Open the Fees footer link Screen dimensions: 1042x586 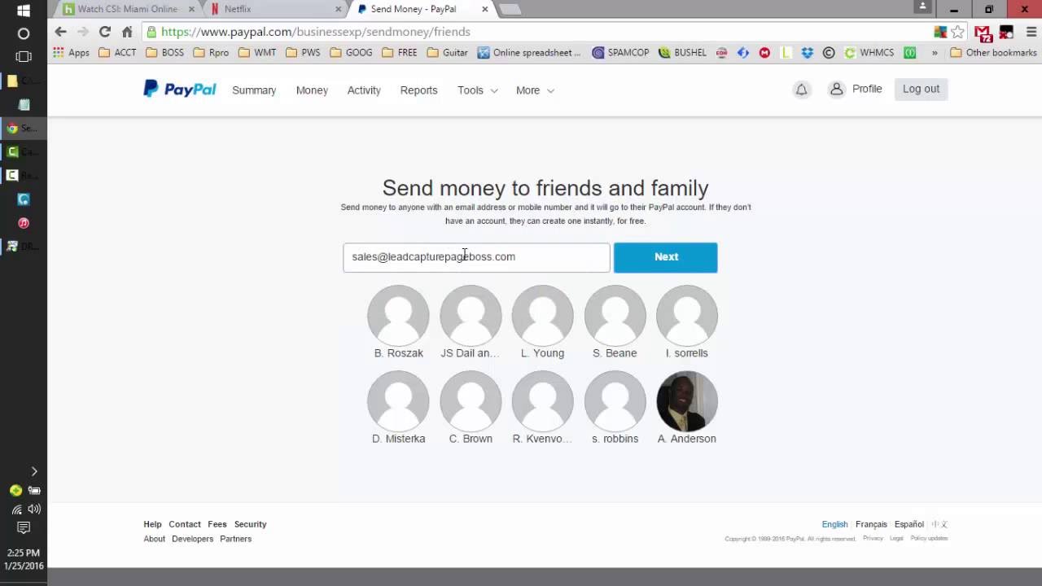pos(217,524)
